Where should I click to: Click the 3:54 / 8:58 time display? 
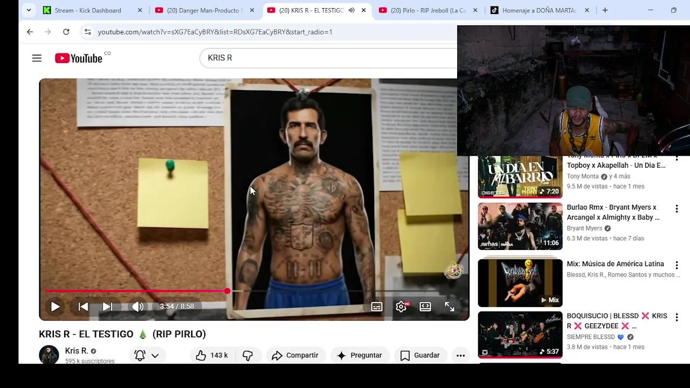click(x=177, y=307)
